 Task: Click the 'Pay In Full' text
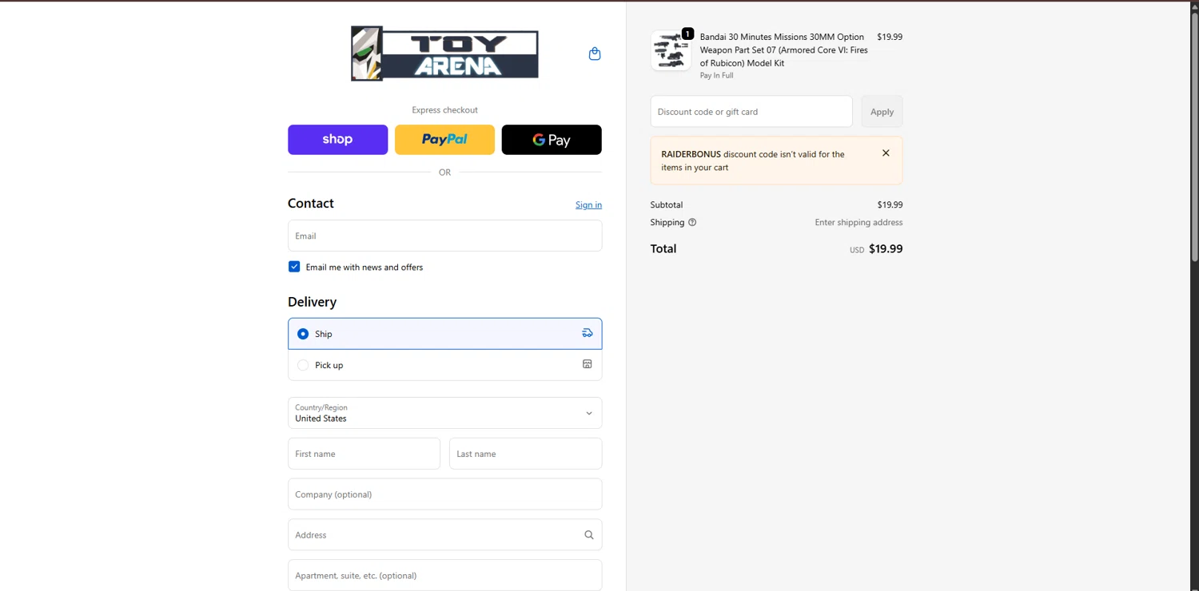(716, 76)
